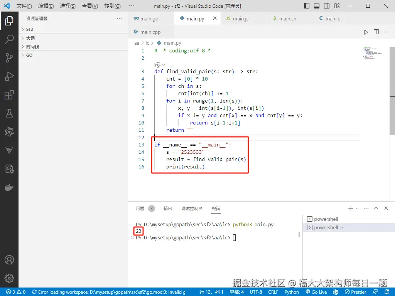This screenshot has width=395, height=296.
Task: Expand the 时间线 timeline section
Action: pos(74,47)
